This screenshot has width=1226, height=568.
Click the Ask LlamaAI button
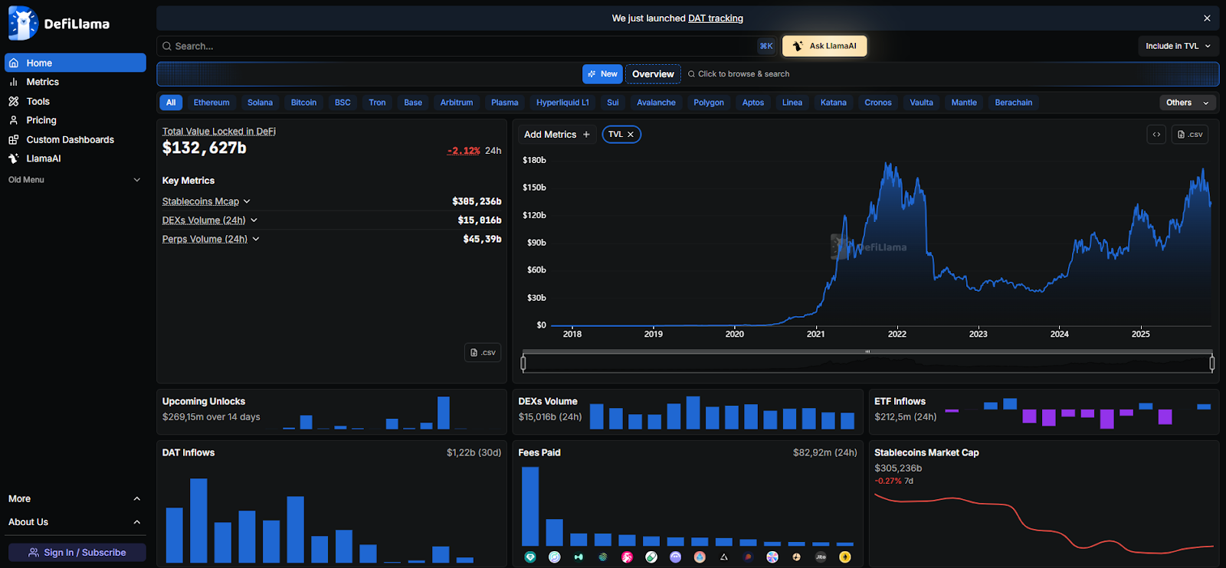(824, 46)
